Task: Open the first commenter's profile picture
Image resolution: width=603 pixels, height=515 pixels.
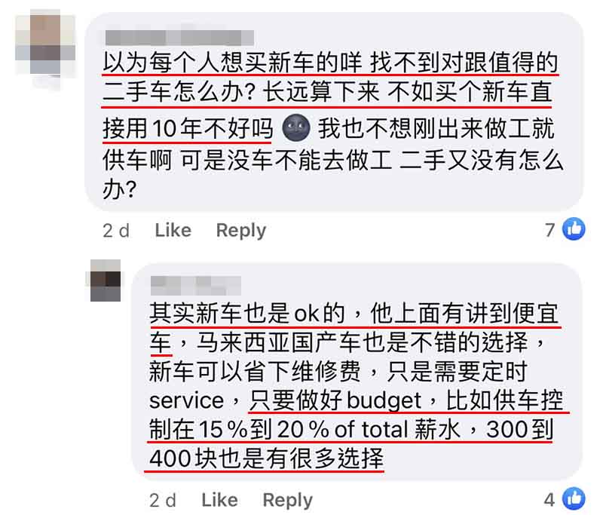Action: [x=45, y=43]
